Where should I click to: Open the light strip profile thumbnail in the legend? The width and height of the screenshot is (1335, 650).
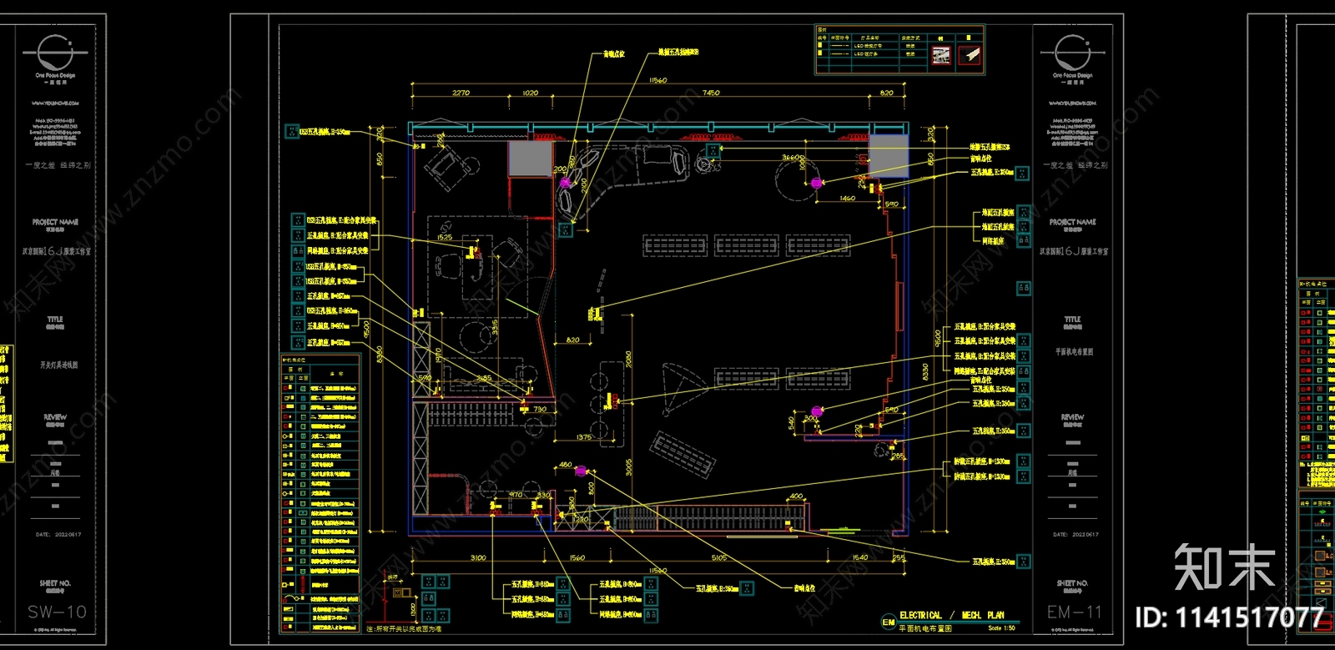pyautogui.click(x=969, y=56)
